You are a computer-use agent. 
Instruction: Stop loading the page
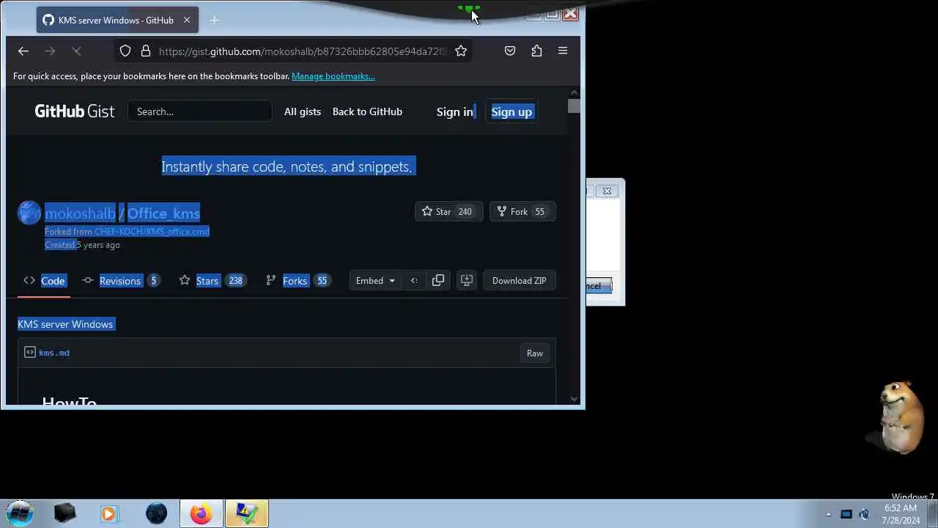(76, 51)
